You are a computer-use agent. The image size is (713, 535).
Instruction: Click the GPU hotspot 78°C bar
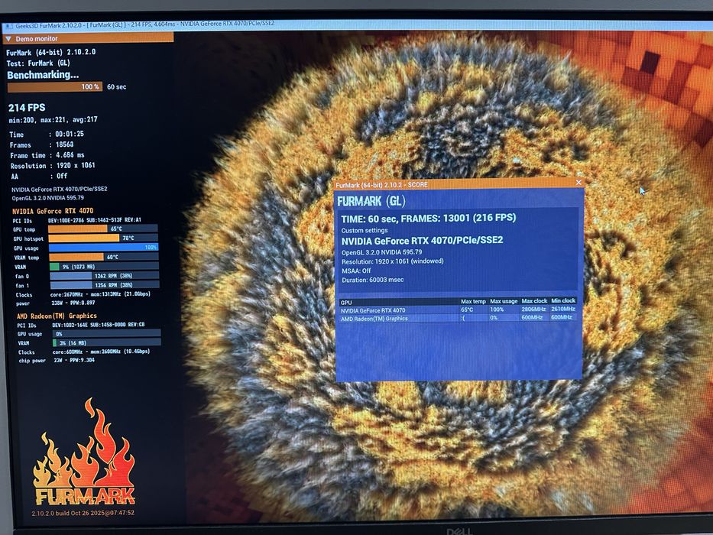103,238
